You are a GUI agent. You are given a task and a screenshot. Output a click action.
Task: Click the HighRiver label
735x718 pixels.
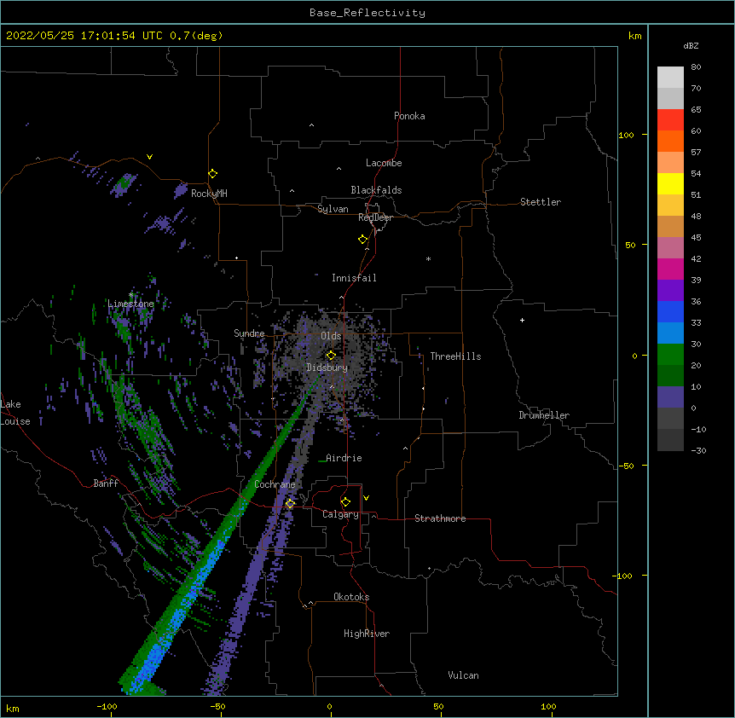(x=367, y=634)
